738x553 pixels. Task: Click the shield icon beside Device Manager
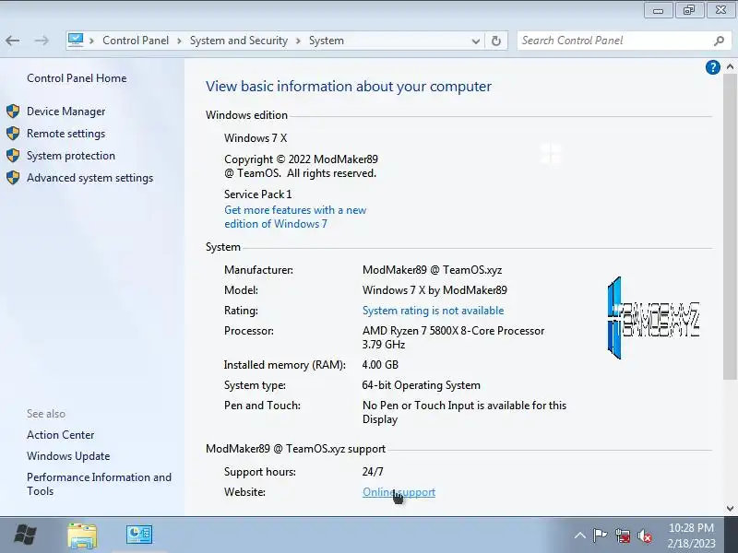pos(13,112)
